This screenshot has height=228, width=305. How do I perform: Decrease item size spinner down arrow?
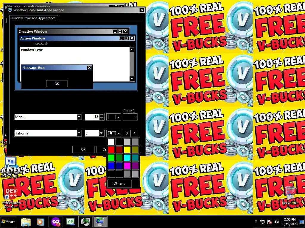pos(102,118)
